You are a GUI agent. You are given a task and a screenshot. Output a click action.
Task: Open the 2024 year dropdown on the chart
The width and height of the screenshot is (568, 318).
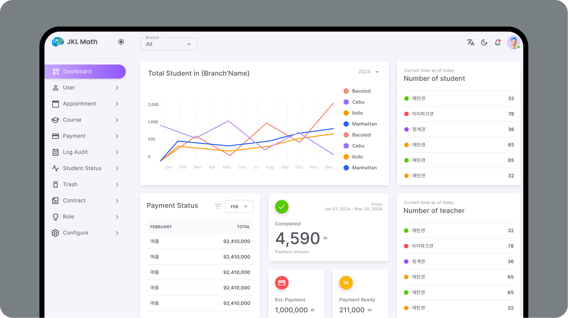[x=368, y=72]
